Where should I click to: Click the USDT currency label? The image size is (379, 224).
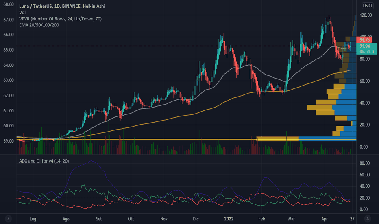tap(368, 6)
